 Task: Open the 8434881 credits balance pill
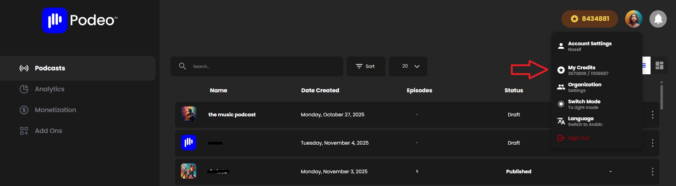click(590, 19)
